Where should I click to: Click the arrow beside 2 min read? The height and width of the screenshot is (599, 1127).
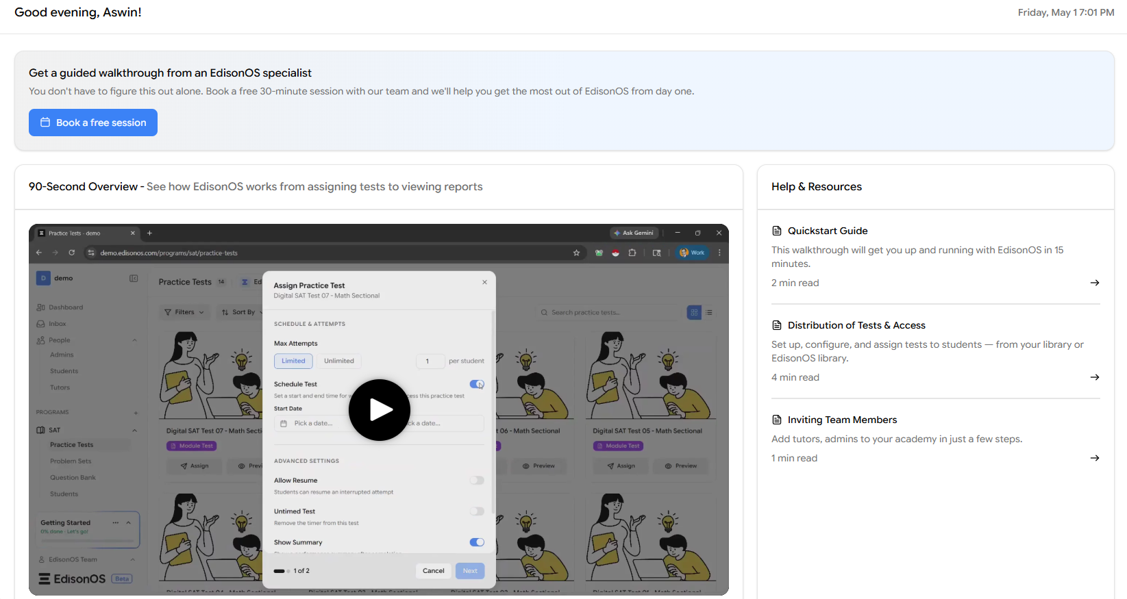[x=1095, y=283]
